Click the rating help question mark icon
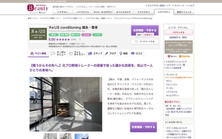The width and height of the screenshot is (222, 139). (x=80, y=39)
